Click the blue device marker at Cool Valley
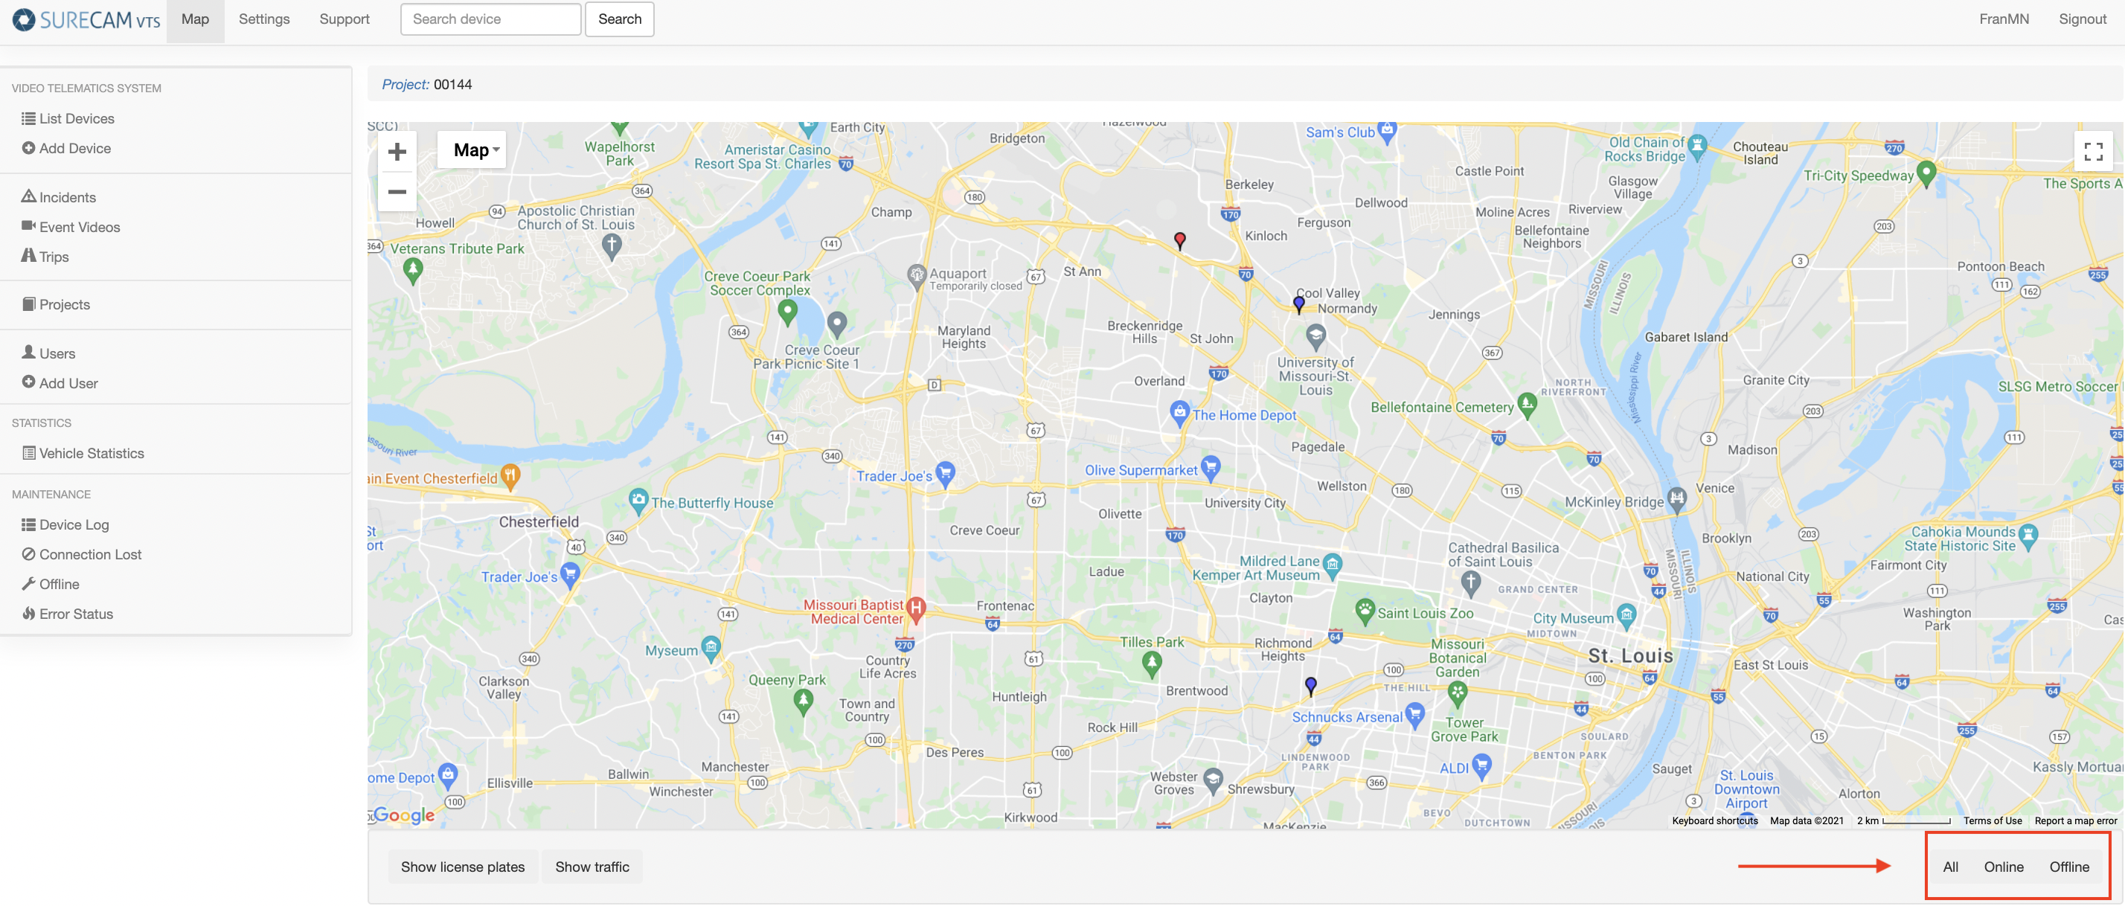The image size is (2125, 906). pyautogui.click(x=1298, y=304)
